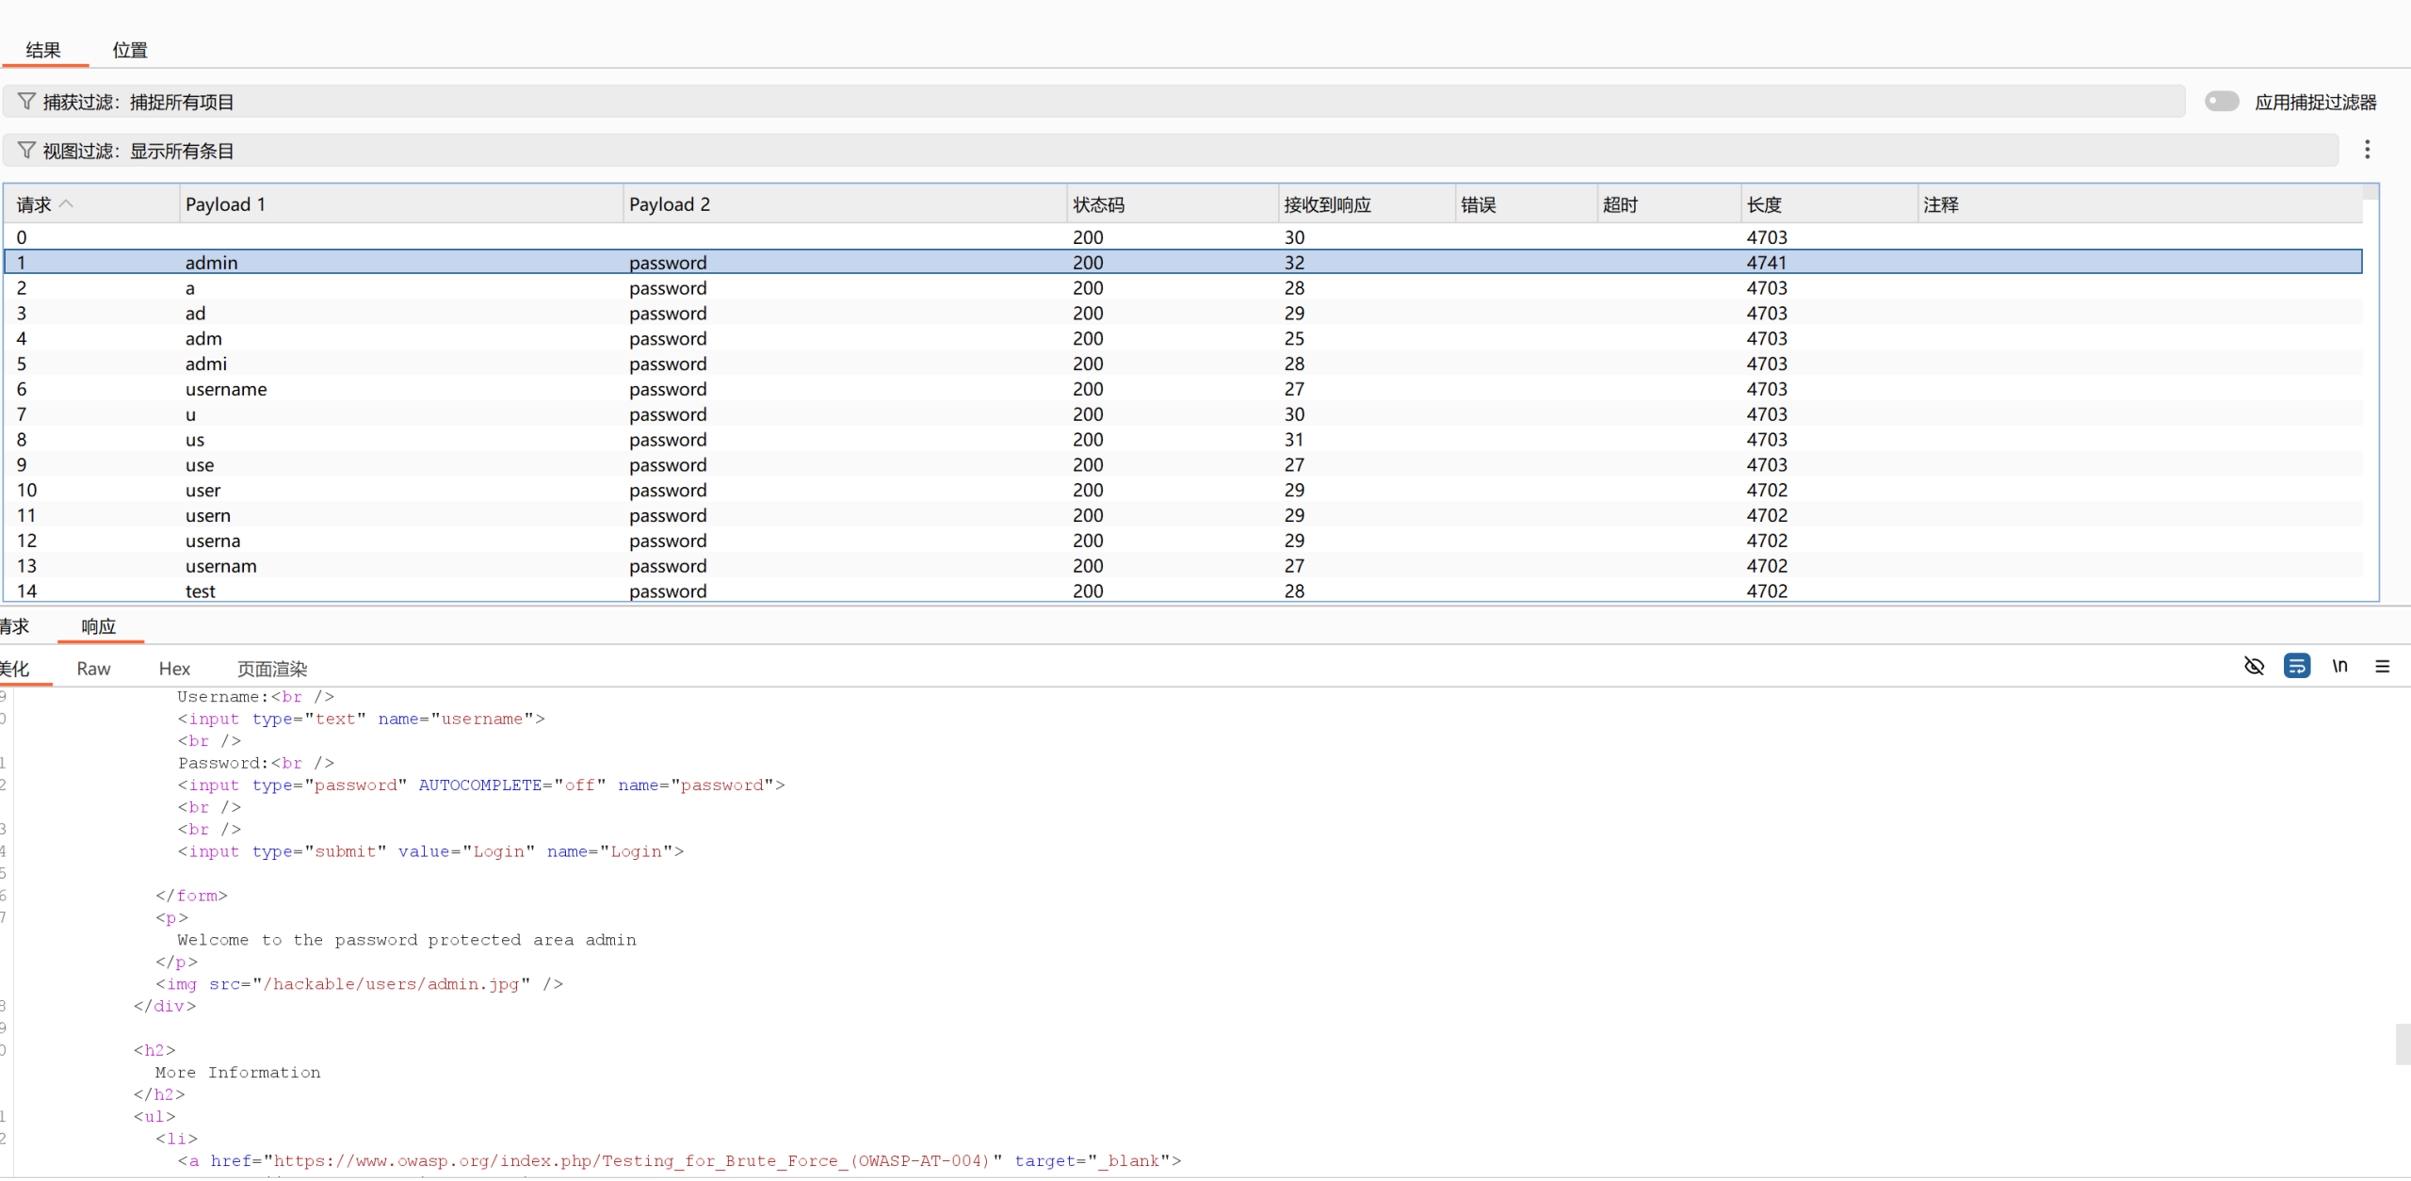Click the 捕获过滤 capture filter bar
The height and width of the screenshot is (1181, 2411).
coord(1092,102)
